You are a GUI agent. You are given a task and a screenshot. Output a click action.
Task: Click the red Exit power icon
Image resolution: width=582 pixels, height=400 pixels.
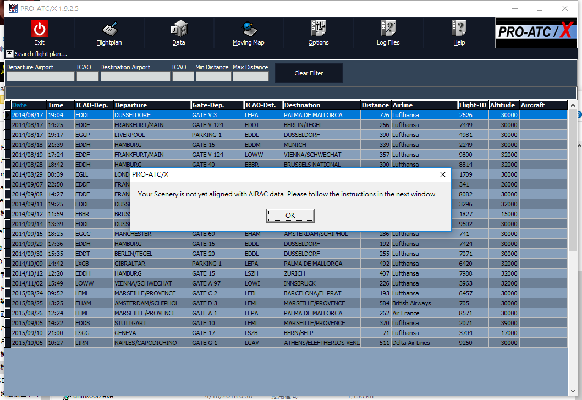[40, 29]
